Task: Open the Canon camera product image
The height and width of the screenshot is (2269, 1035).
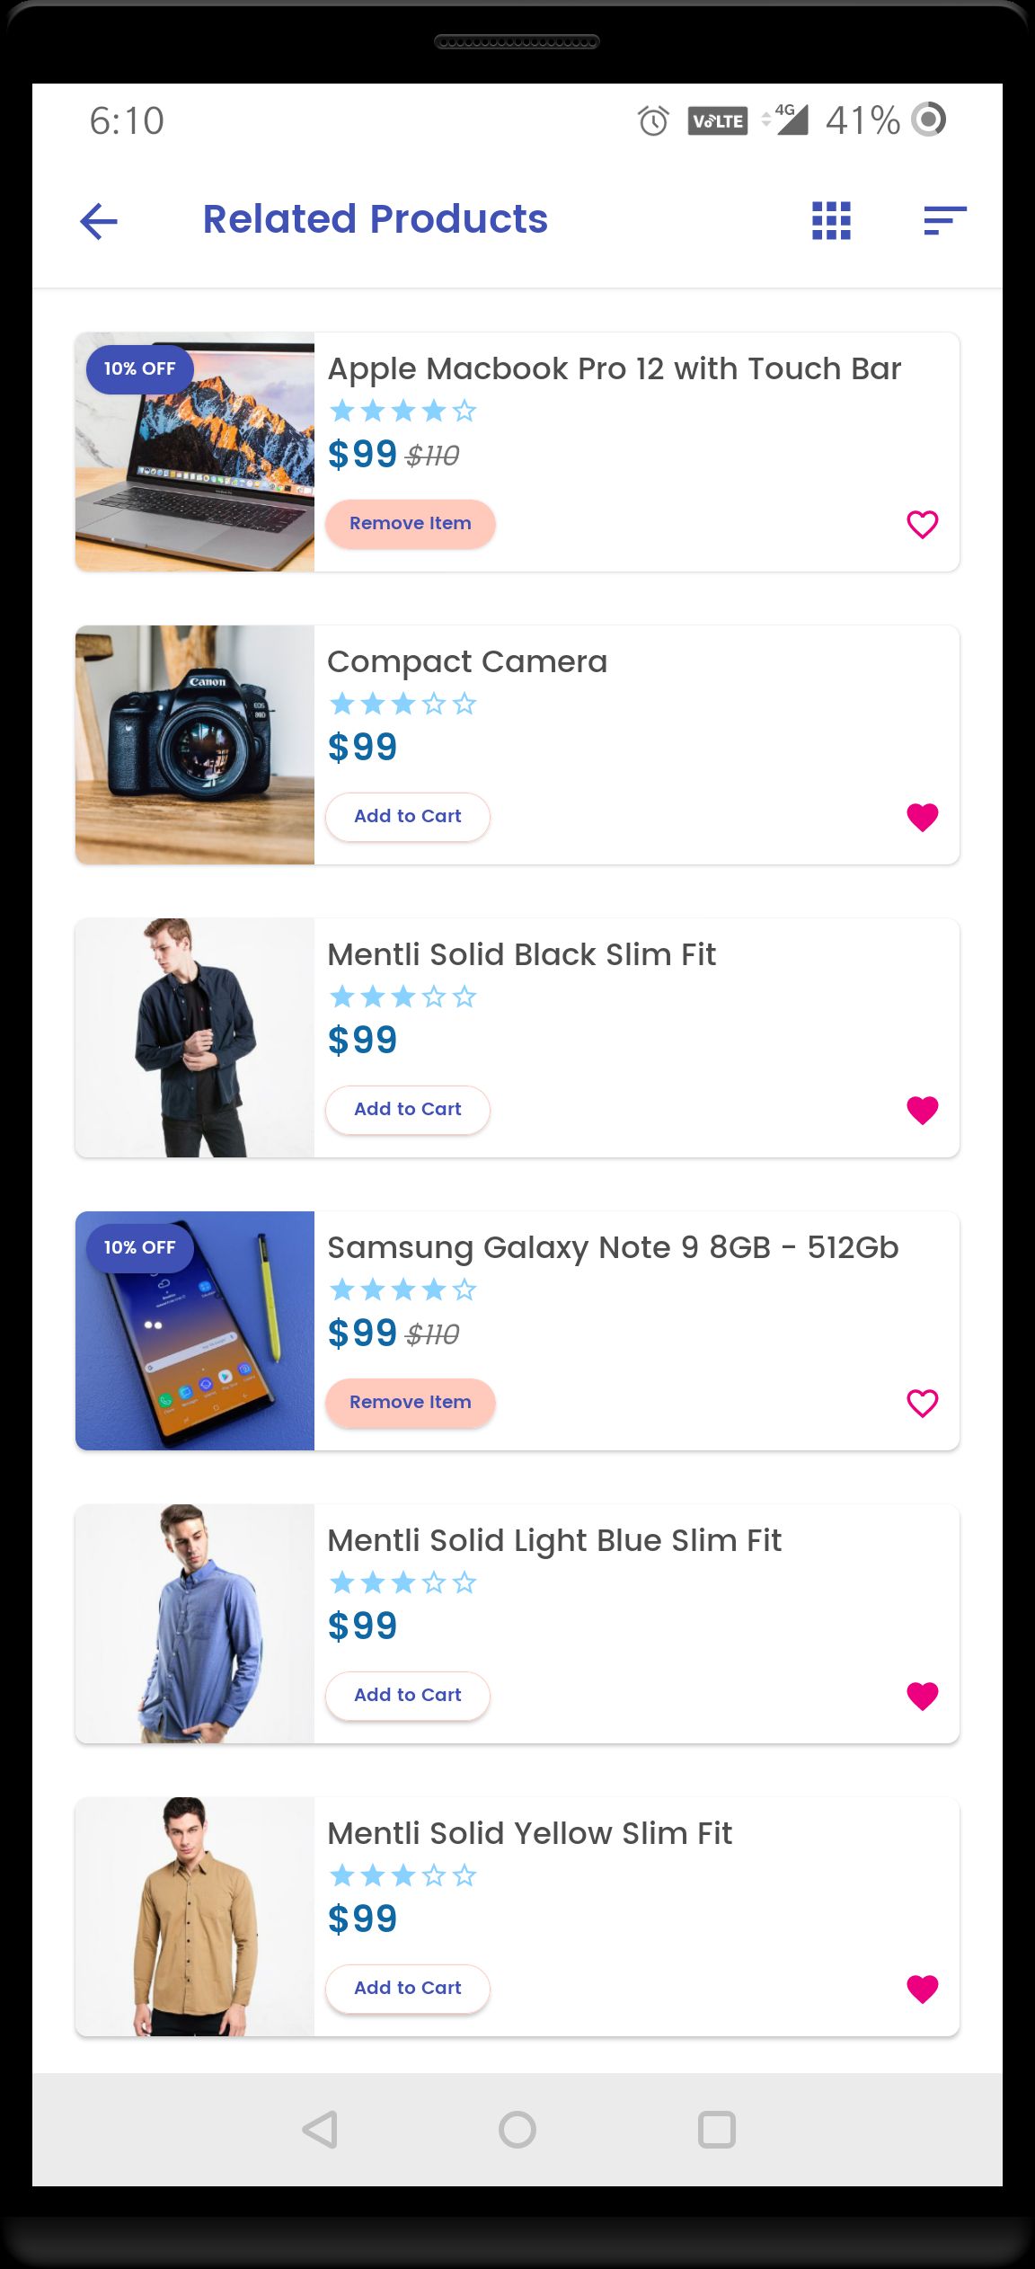Action: click(195, 745)
